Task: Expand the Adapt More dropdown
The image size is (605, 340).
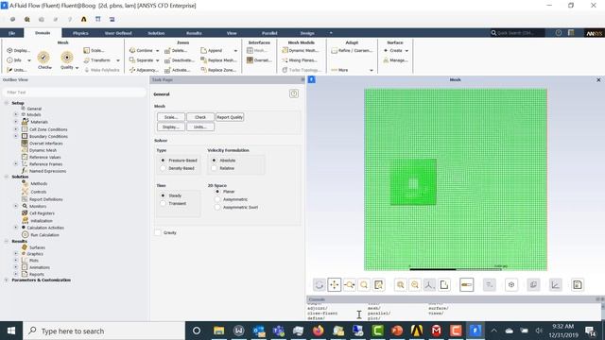Action: click(x=372, y=70)
